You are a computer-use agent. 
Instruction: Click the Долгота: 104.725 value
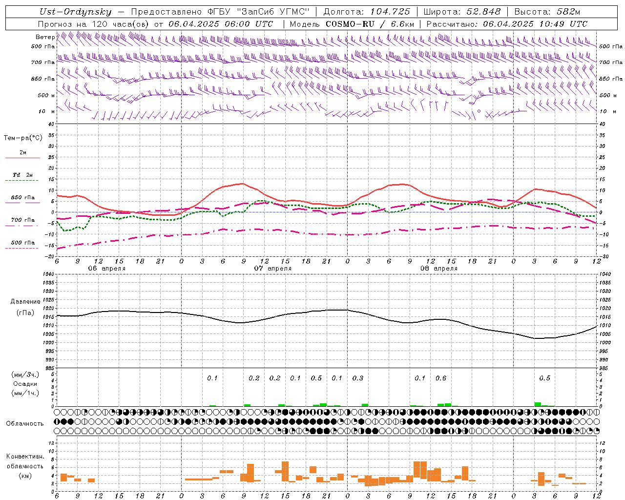367,12
